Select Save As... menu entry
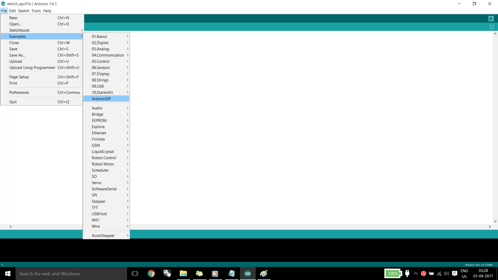 pyautogui.click(x=42, y=55)
